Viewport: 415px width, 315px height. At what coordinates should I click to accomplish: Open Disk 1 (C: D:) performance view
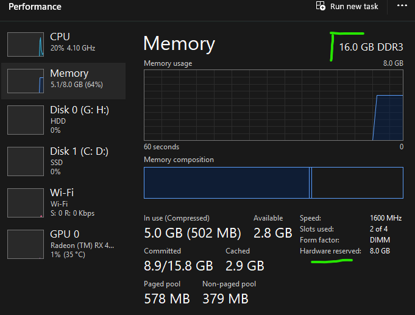pos(63,161)
